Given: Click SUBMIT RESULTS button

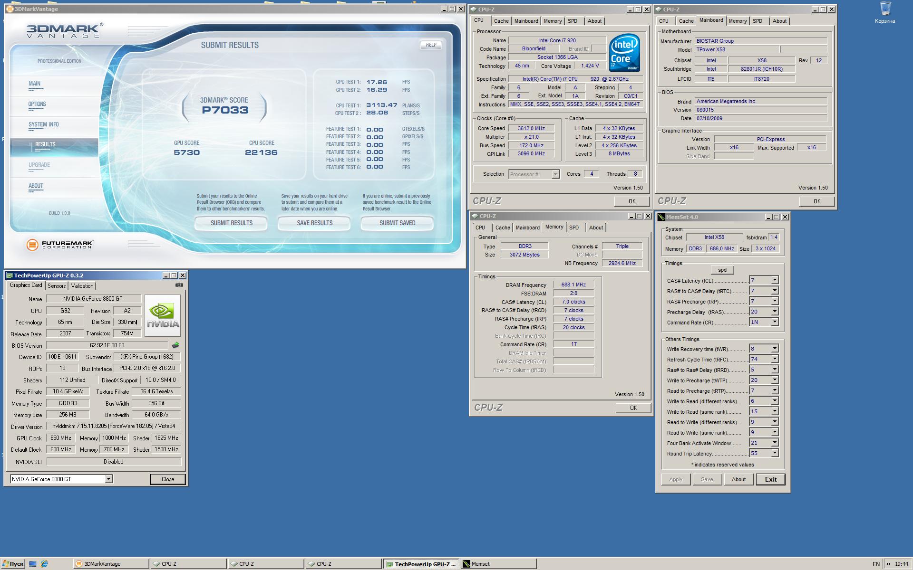Looking at the screenshot, I should [x=231, y=223].
